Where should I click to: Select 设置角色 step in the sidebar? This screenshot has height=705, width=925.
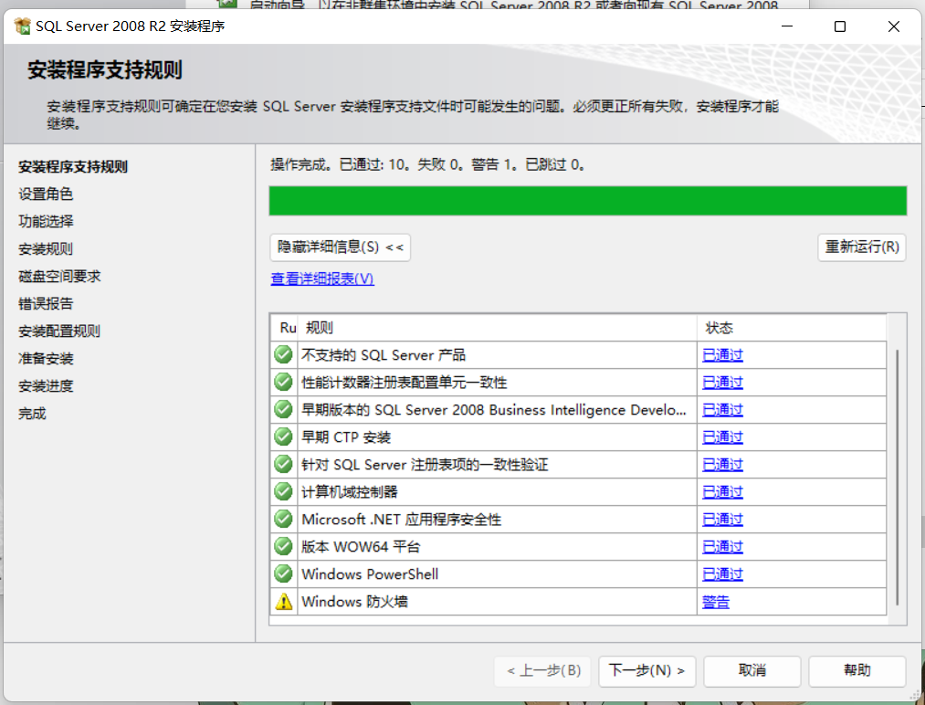coord(46,195)
